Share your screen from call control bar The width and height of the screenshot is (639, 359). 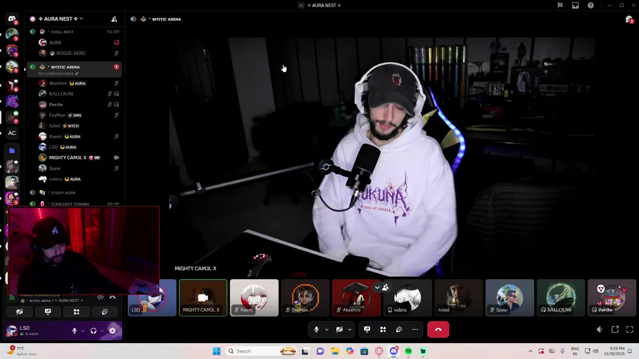pyautogui.click(x=367, y=330)
